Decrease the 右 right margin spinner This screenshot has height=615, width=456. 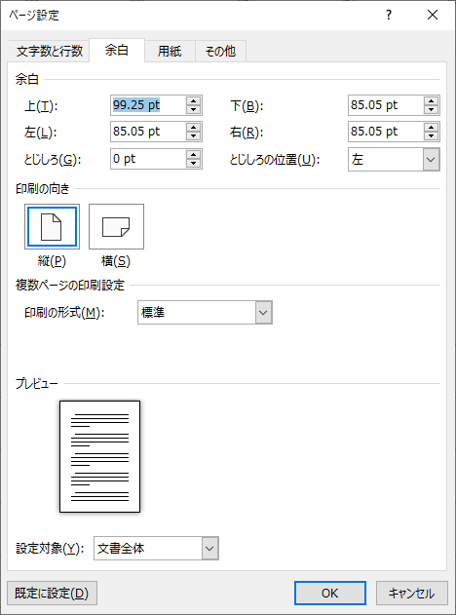pos(431,136)
